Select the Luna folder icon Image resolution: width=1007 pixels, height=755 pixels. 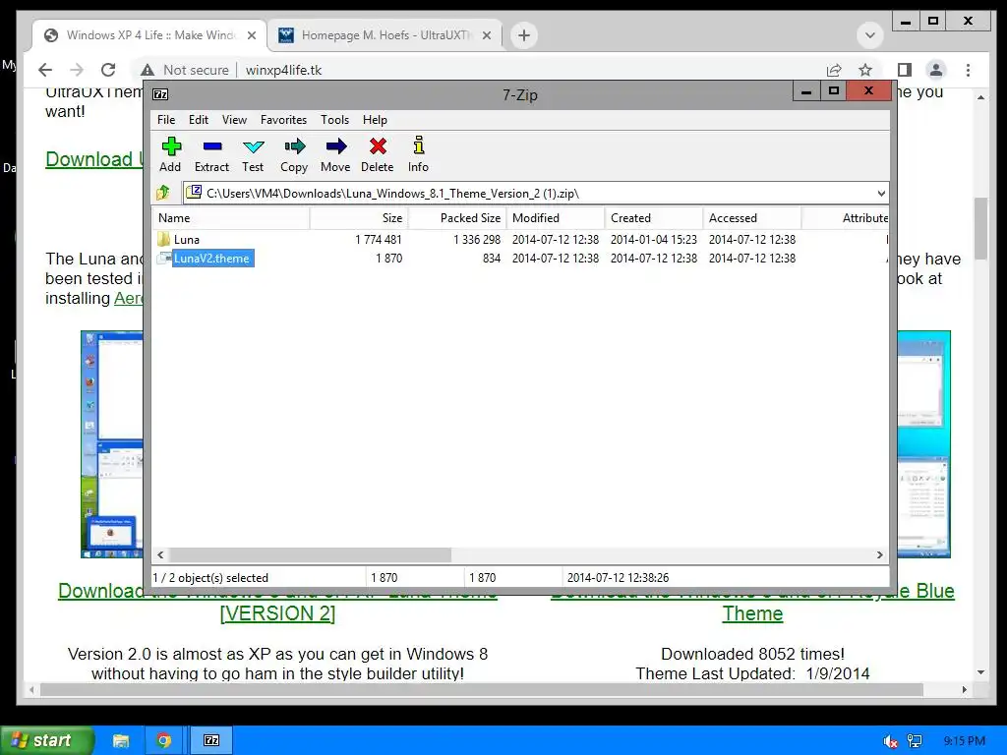tap(164, 240)
